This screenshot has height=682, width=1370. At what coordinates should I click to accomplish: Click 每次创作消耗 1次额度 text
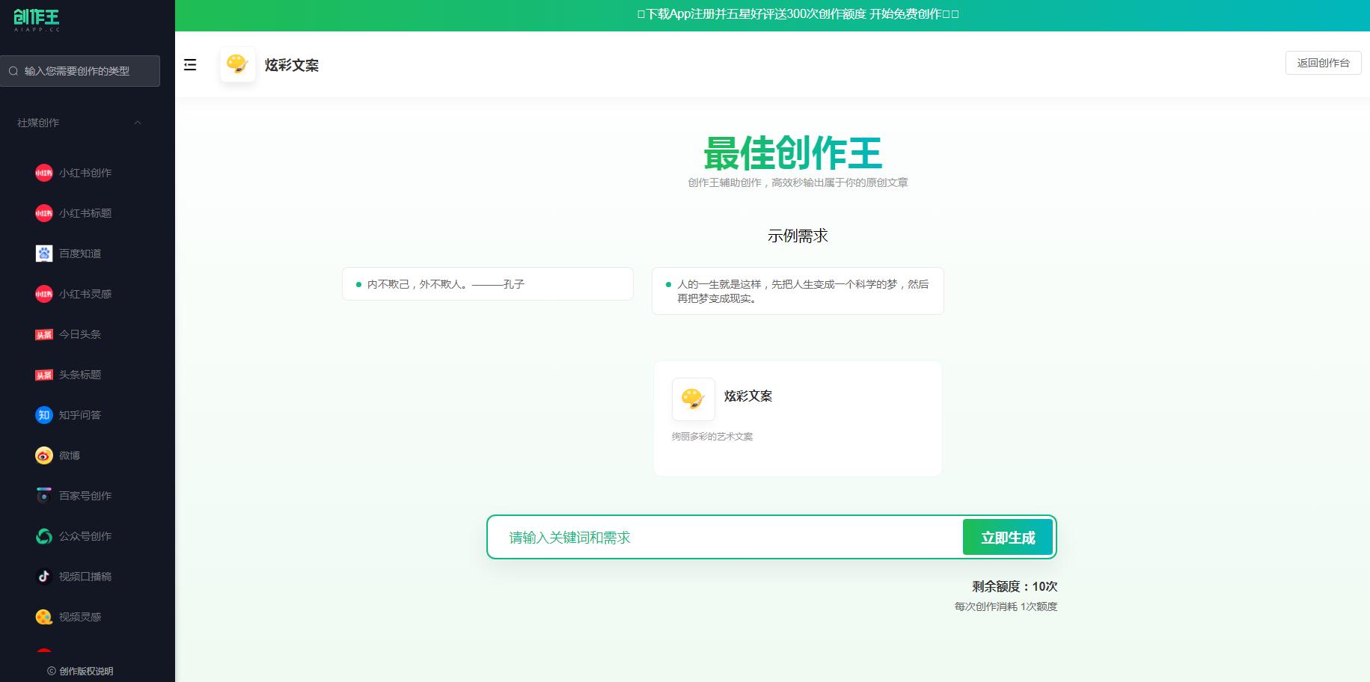point(1006,606)
